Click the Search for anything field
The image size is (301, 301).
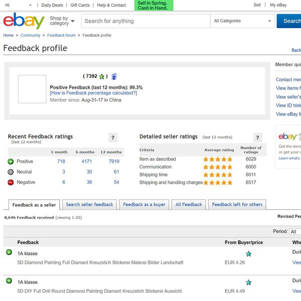(145, 21)
